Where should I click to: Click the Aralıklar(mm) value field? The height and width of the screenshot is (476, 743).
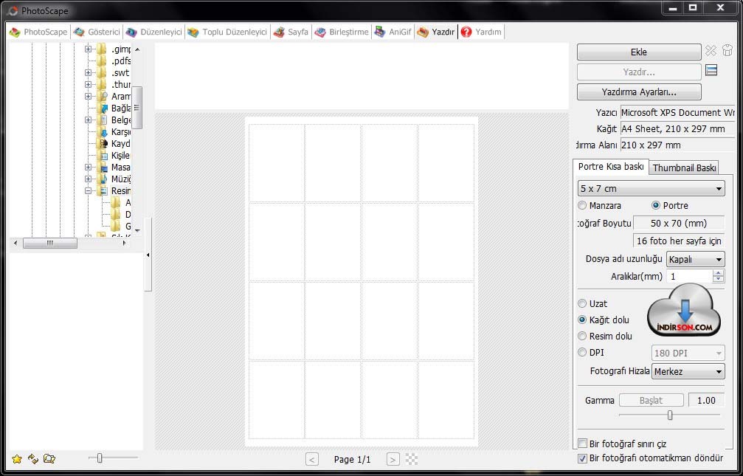(689, 277)
